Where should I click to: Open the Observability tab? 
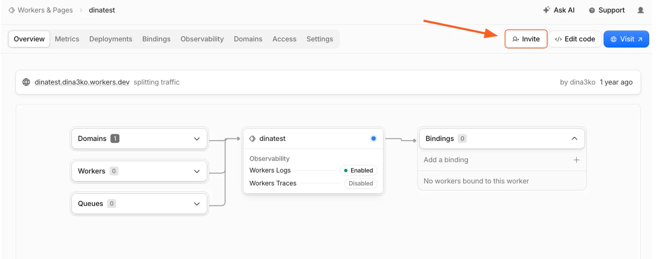[x=202, y=39]
